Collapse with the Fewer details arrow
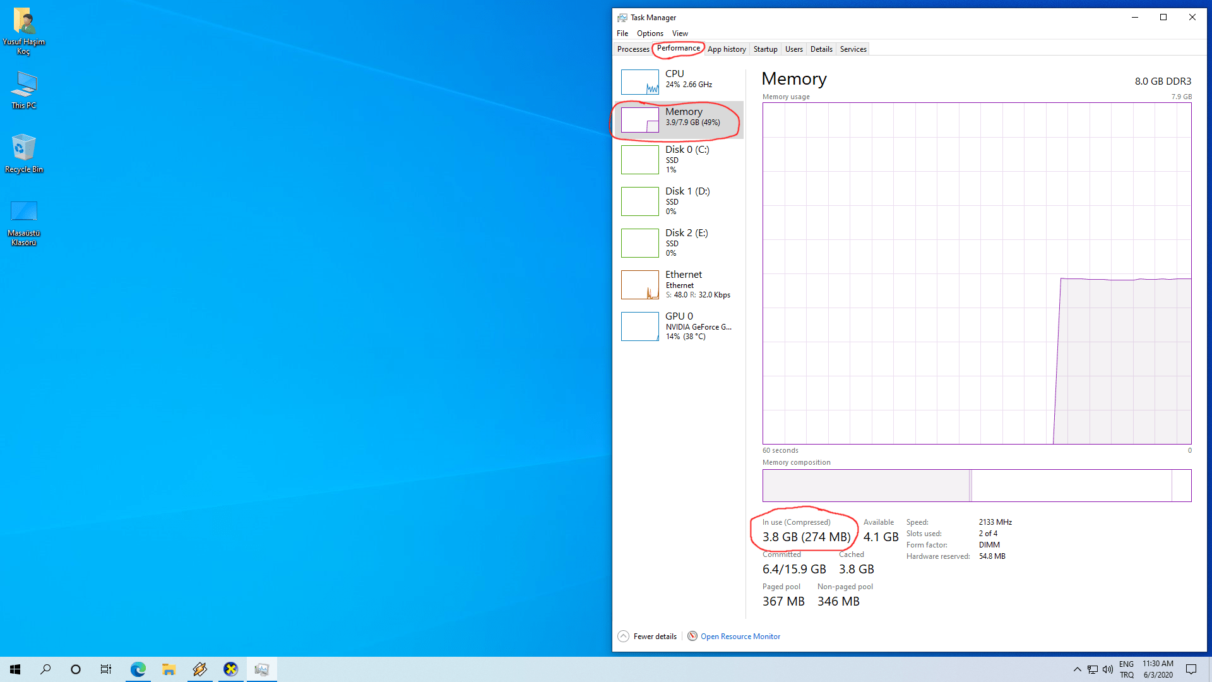This screenshot has height=682, width=1212. click(x=623, y=636)
